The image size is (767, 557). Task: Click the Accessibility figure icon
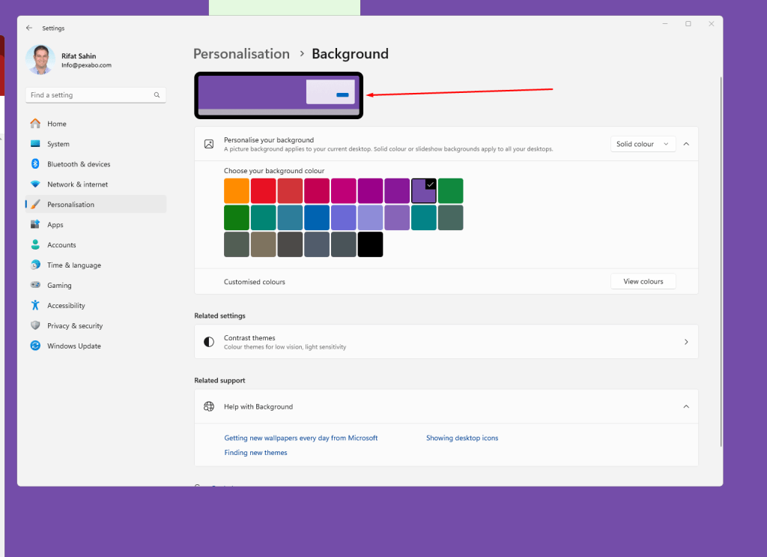tap(35, 305)
